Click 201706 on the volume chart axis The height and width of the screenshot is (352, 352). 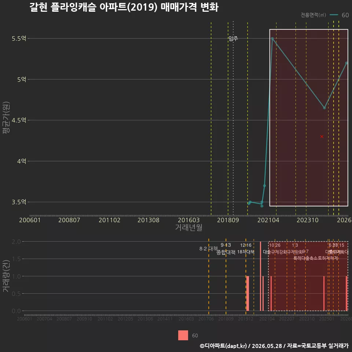click(206, 319)
